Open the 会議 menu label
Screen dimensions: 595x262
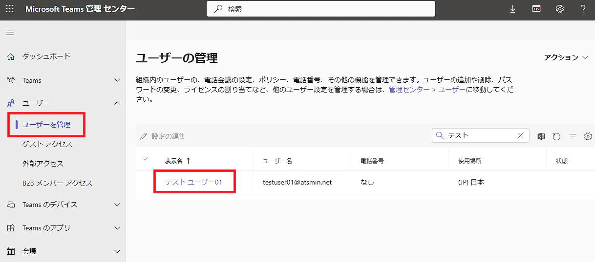coord(29,251)
